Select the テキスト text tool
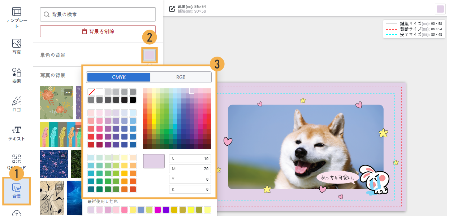Viewport: 449px width, 216px height. click(x=17, y=133)
